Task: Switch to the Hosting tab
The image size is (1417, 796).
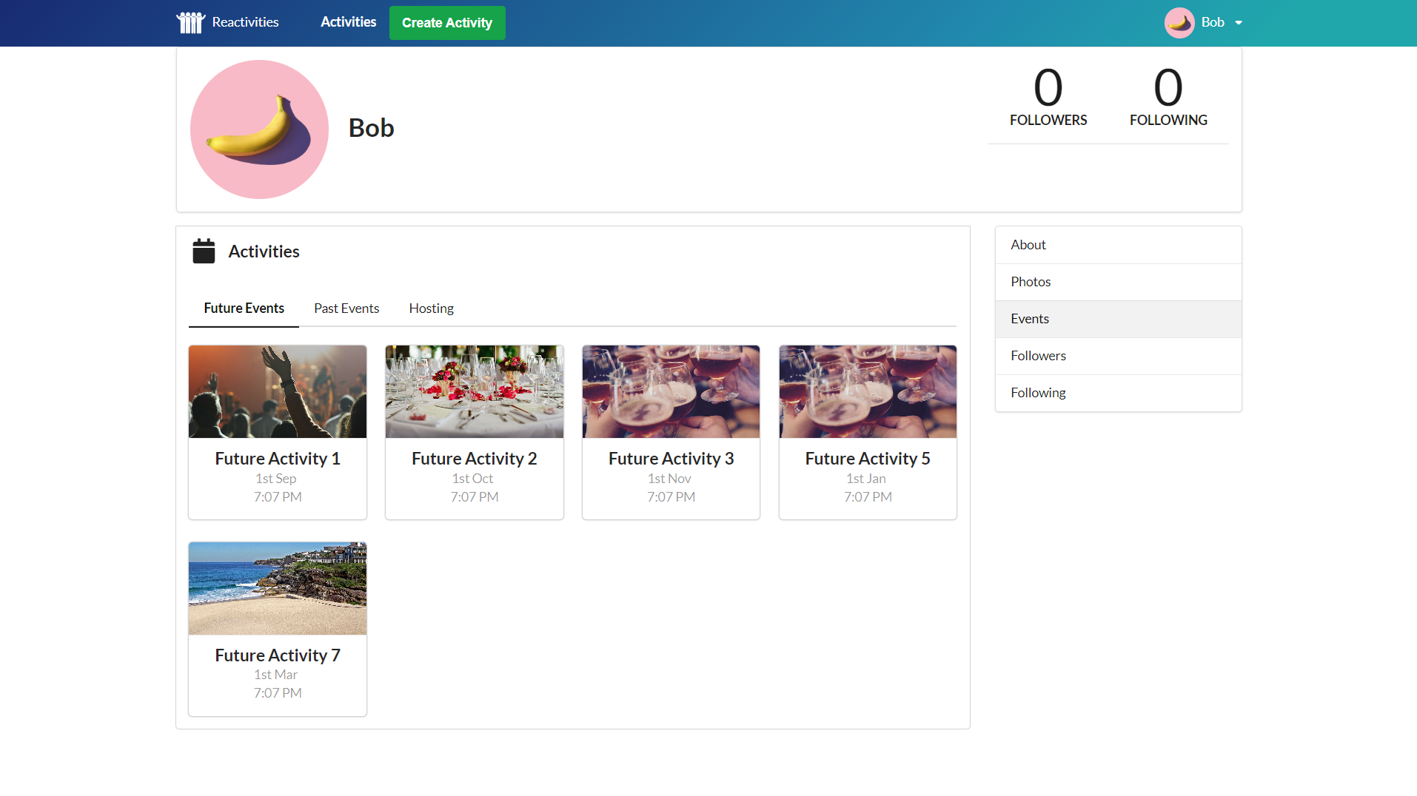Action: [431, 308]
